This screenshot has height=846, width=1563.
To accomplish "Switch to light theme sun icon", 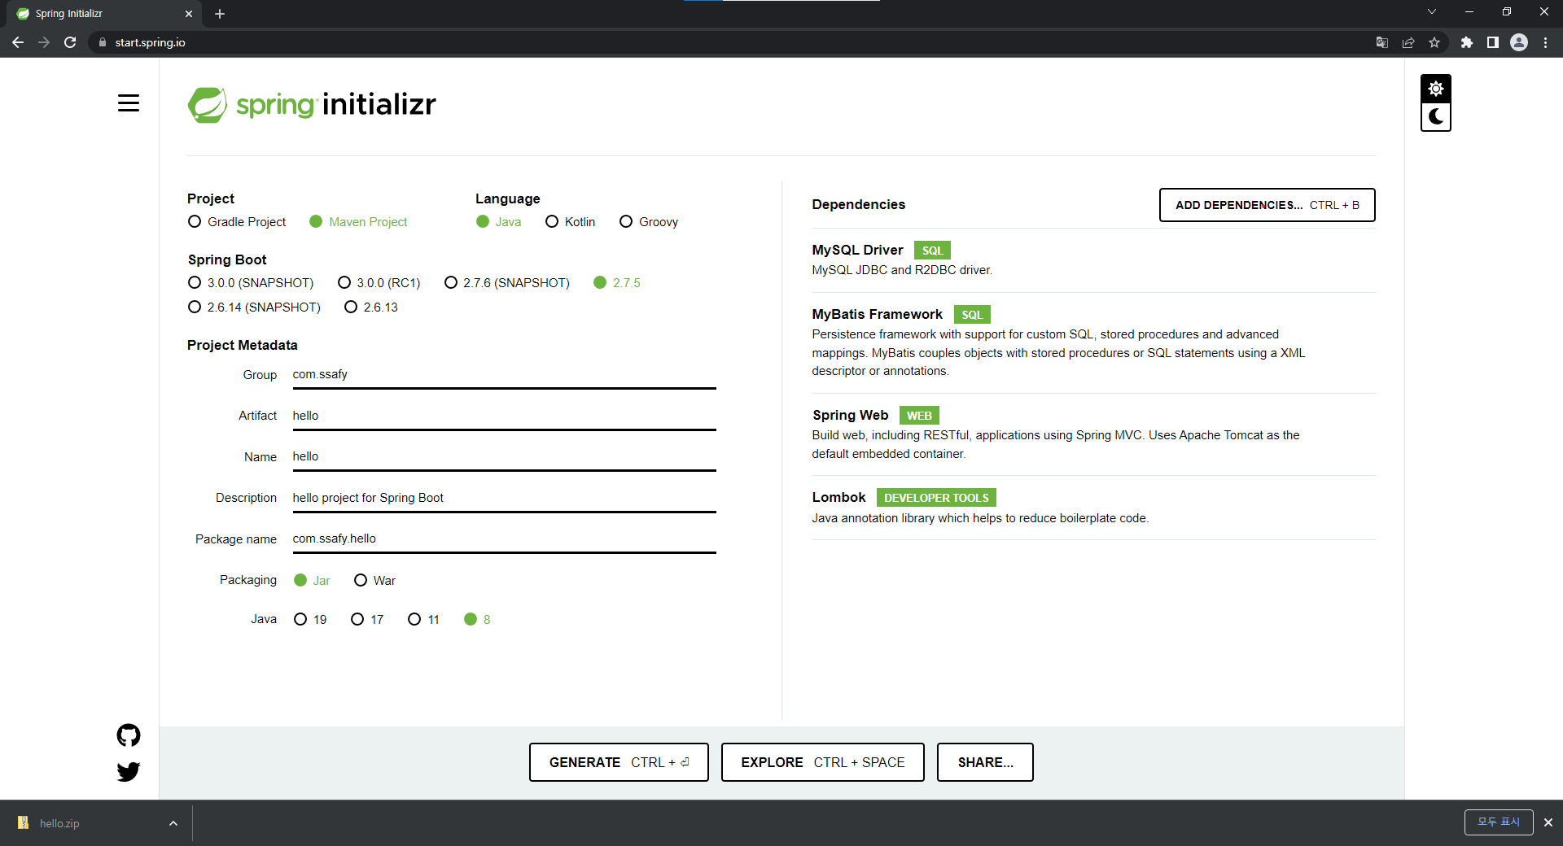I will coord(1436,89).
